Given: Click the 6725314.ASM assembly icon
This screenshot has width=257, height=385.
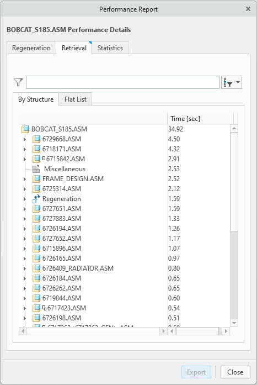Looking at the screenshot, I should click(36, 189).
